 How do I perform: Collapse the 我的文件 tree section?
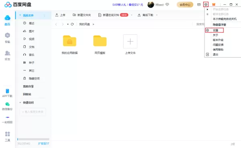pyautogui.click(x=20, y=15)
